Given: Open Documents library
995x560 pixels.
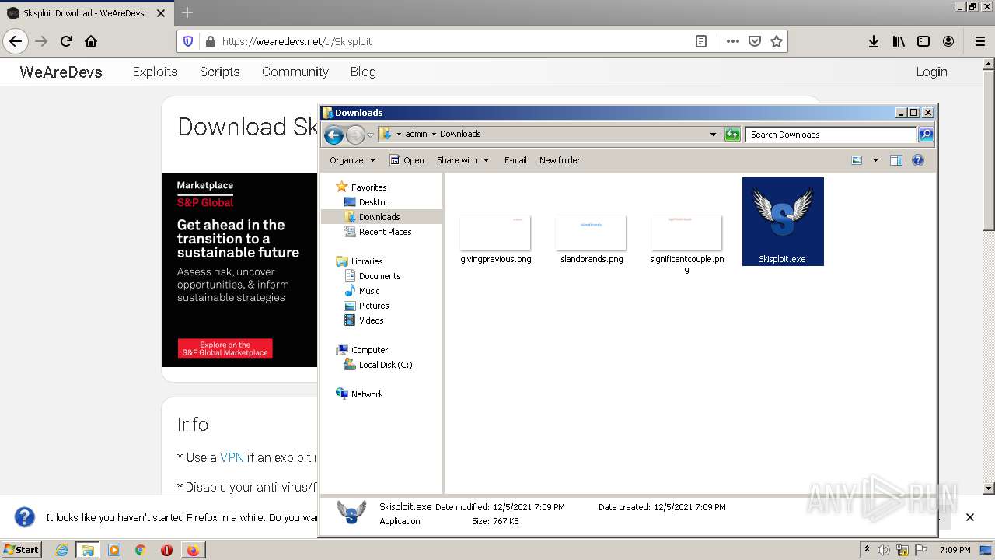Looking at the screenshot, I should tap(379, 276).
